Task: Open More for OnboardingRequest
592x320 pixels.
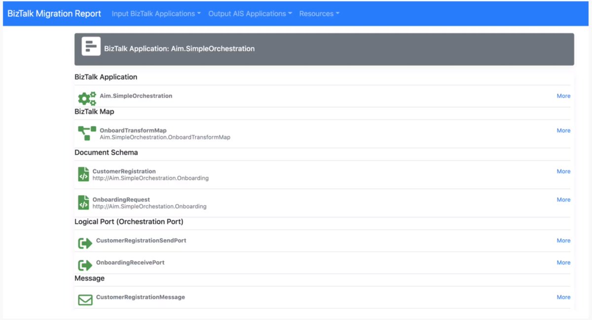Action: click(x=563, y=200)
